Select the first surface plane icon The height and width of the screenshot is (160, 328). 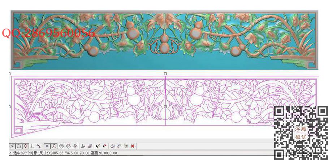(x=83, y=146)
